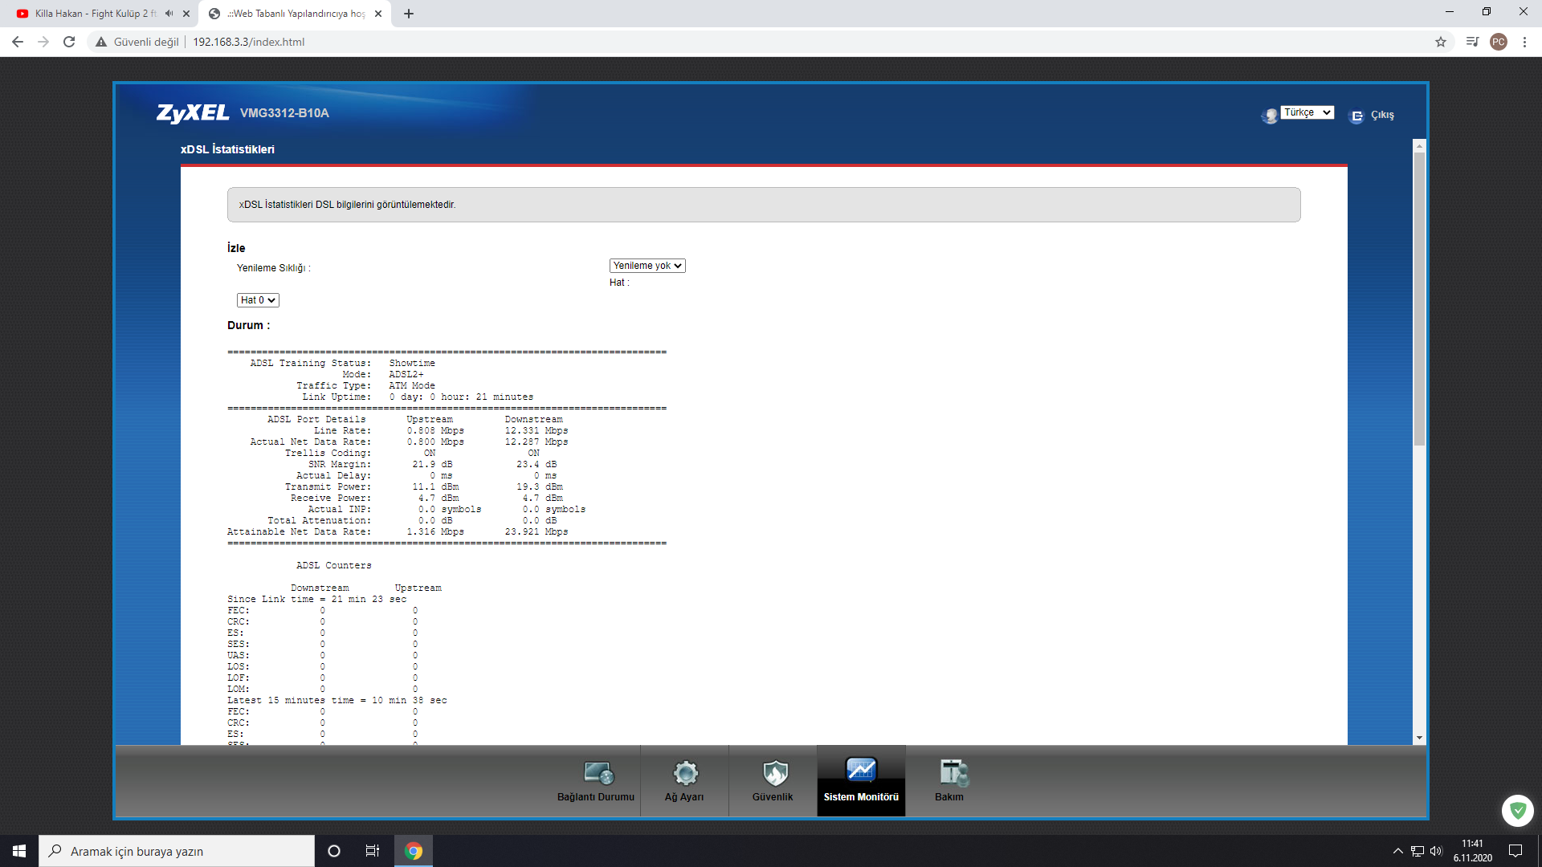Click the page vertical scrollbar
1542x867 pixels.
(x=1419, y=297)
